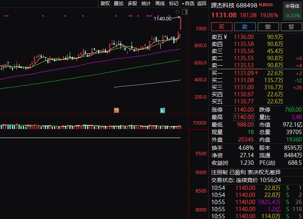Select the 多股 multi-stock view
The width and height of the screenshot is (303, 219).
(x=132, y=4)
